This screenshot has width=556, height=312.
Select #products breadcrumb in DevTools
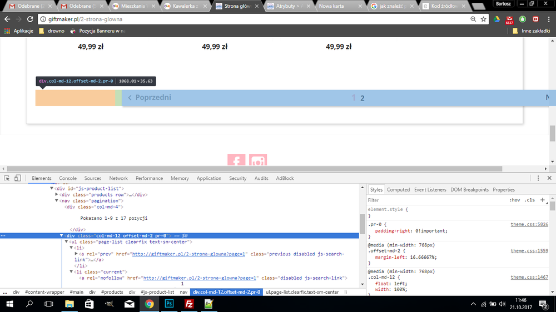tap(112, 292)
